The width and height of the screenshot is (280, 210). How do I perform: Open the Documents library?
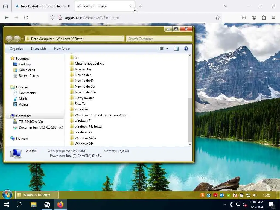[x=27, y=93]
